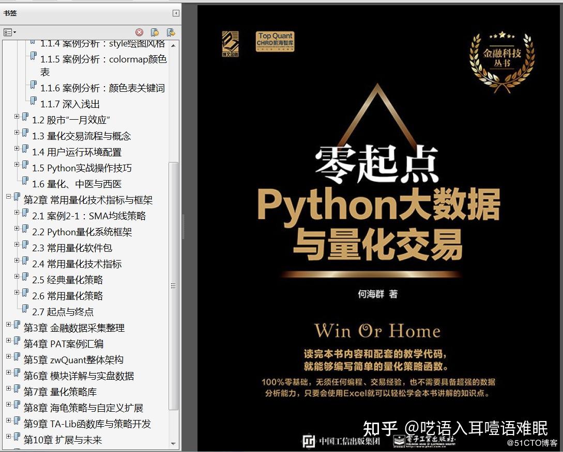
Task: Collapse the bookmarks panel with arrow button
Action: click(175, 12)
